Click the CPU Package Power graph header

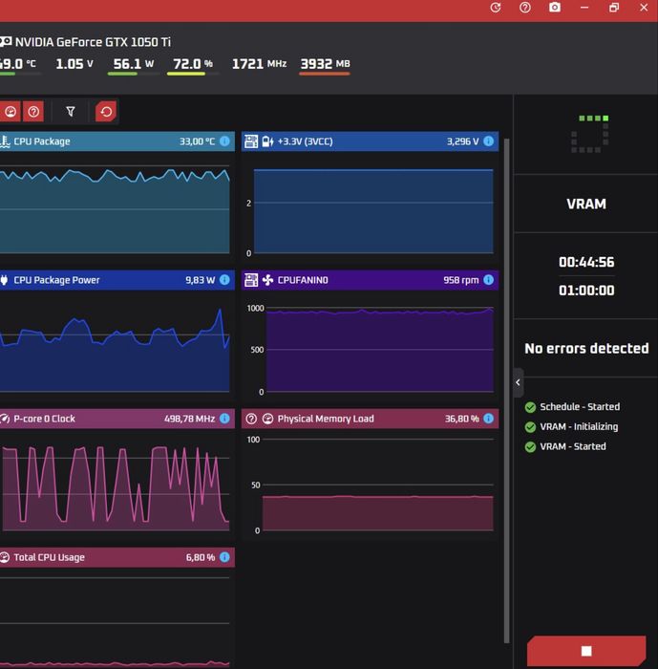click(117, 280)
